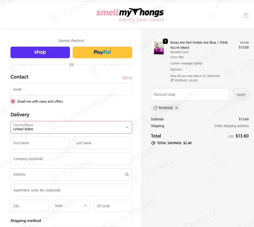
Task: Open the product card thumbnail
Action: click(158, 48)
